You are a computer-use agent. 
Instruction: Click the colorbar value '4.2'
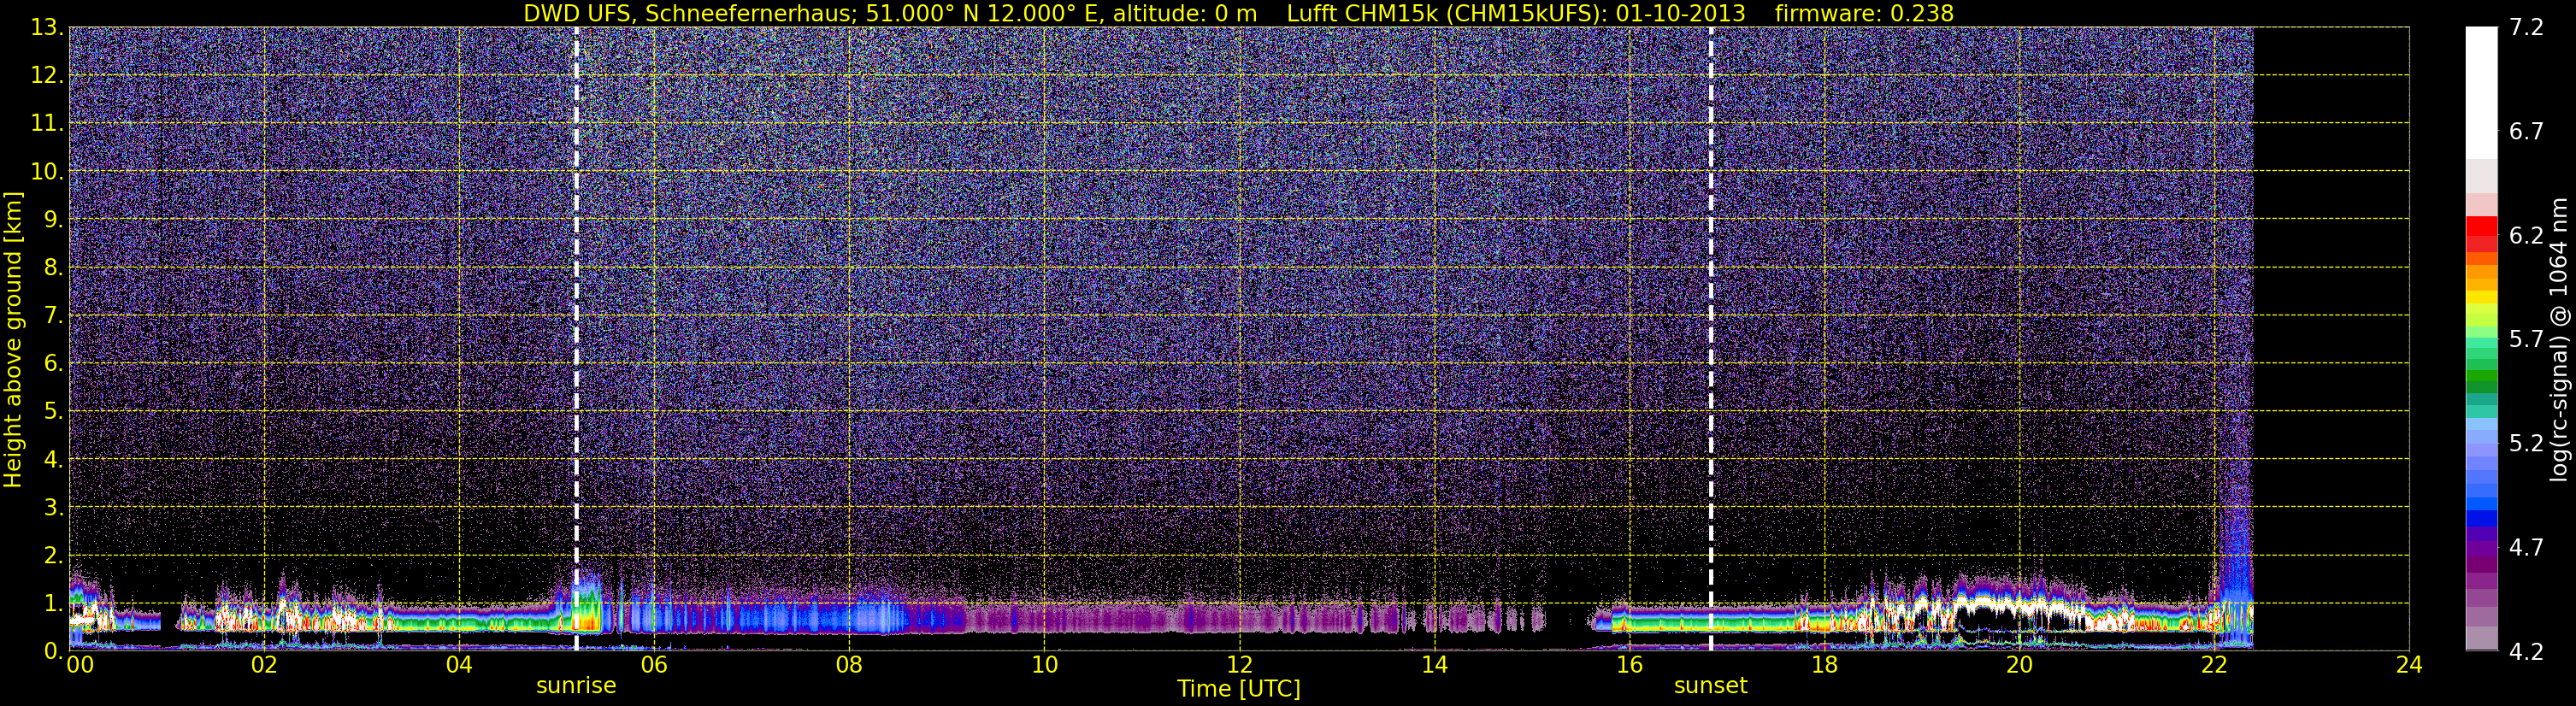click(2526, 652)
